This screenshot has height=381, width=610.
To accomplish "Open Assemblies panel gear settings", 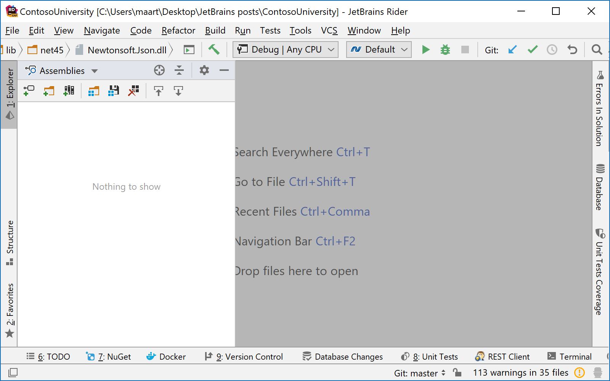I will click(x=204, y=70).
